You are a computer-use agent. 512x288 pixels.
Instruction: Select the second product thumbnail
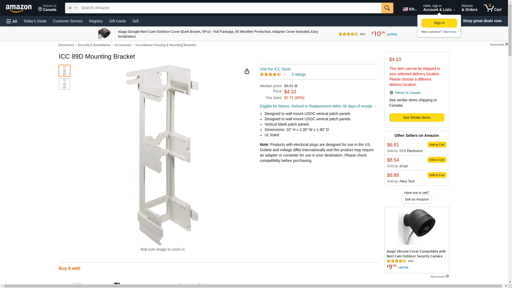[x=65, y=84]
